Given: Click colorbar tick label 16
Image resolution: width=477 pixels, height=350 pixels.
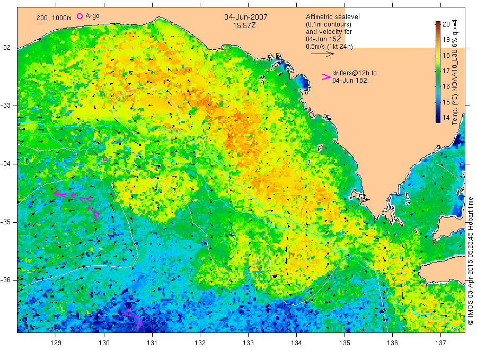Looking at the screenshot, I should [x=446, y=86].
